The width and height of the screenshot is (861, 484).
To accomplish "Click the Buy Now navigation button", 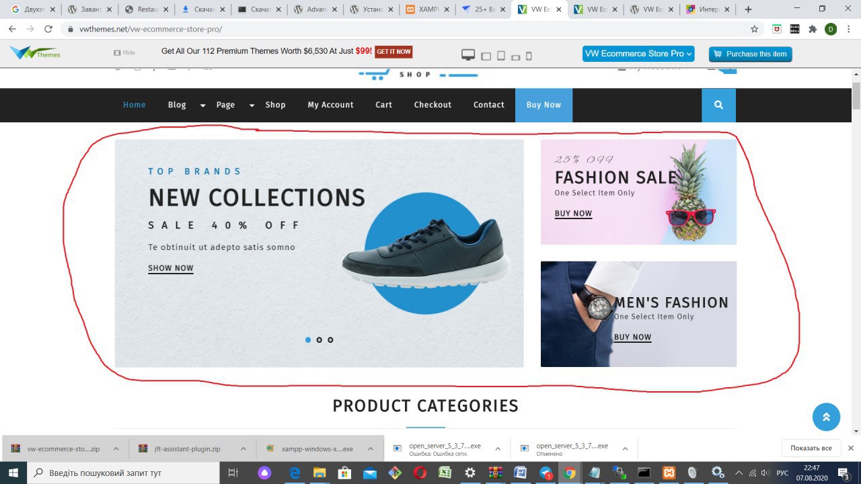I will pos(544,105).
